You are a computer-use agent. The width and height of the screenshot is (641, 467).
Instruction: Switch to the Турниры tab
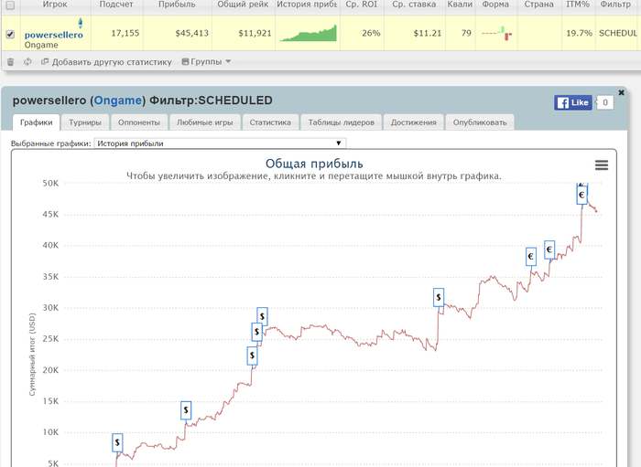tap(85, 122)
